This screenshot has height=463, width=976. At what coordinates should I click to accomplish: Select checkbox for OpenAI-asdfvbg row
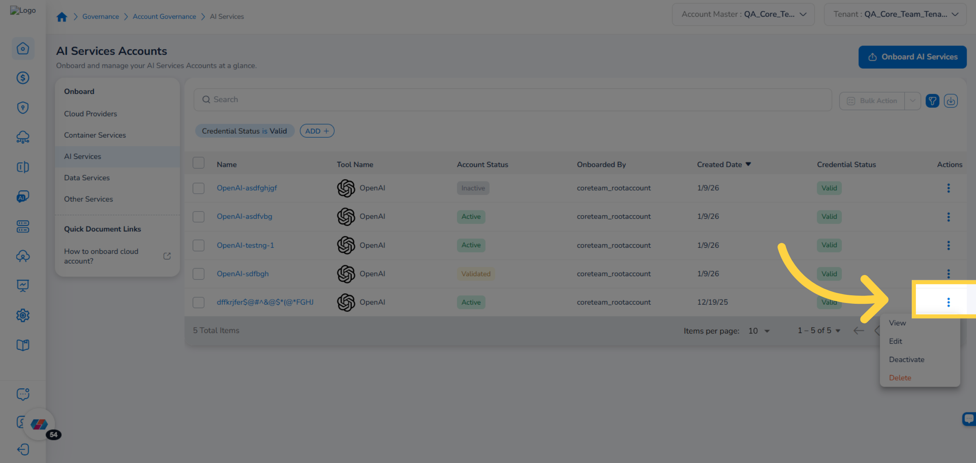(x=198, y=216)
